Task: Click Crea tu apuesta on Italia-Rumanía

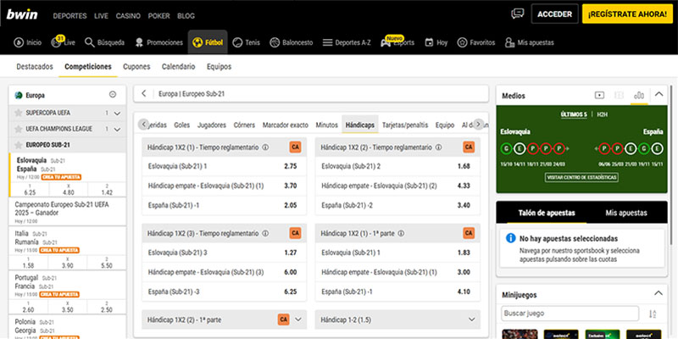Action: 59,250
